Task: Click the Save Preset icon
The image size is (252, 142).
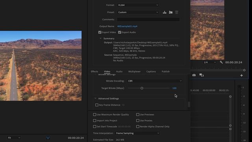Action: click(x=165, y=12)
